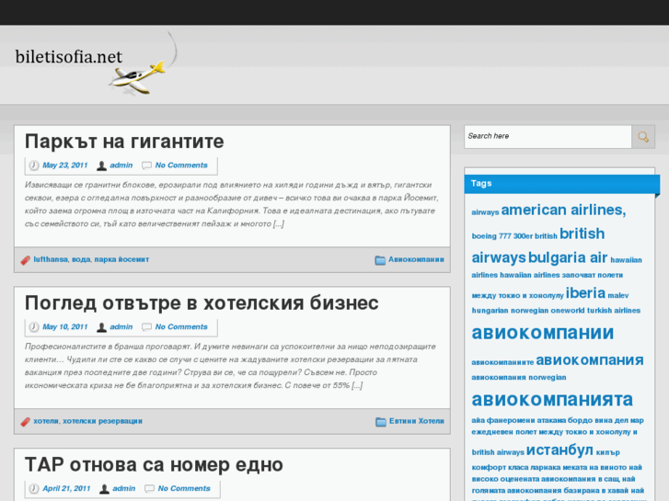Select boeing 777 300er british tag

coord(514,235)
